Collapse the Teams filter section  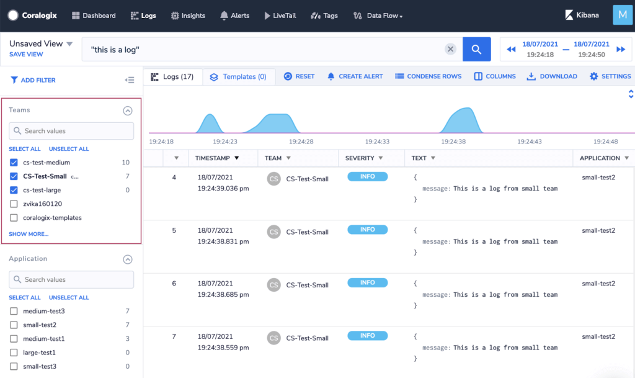[x=128, y=110]
